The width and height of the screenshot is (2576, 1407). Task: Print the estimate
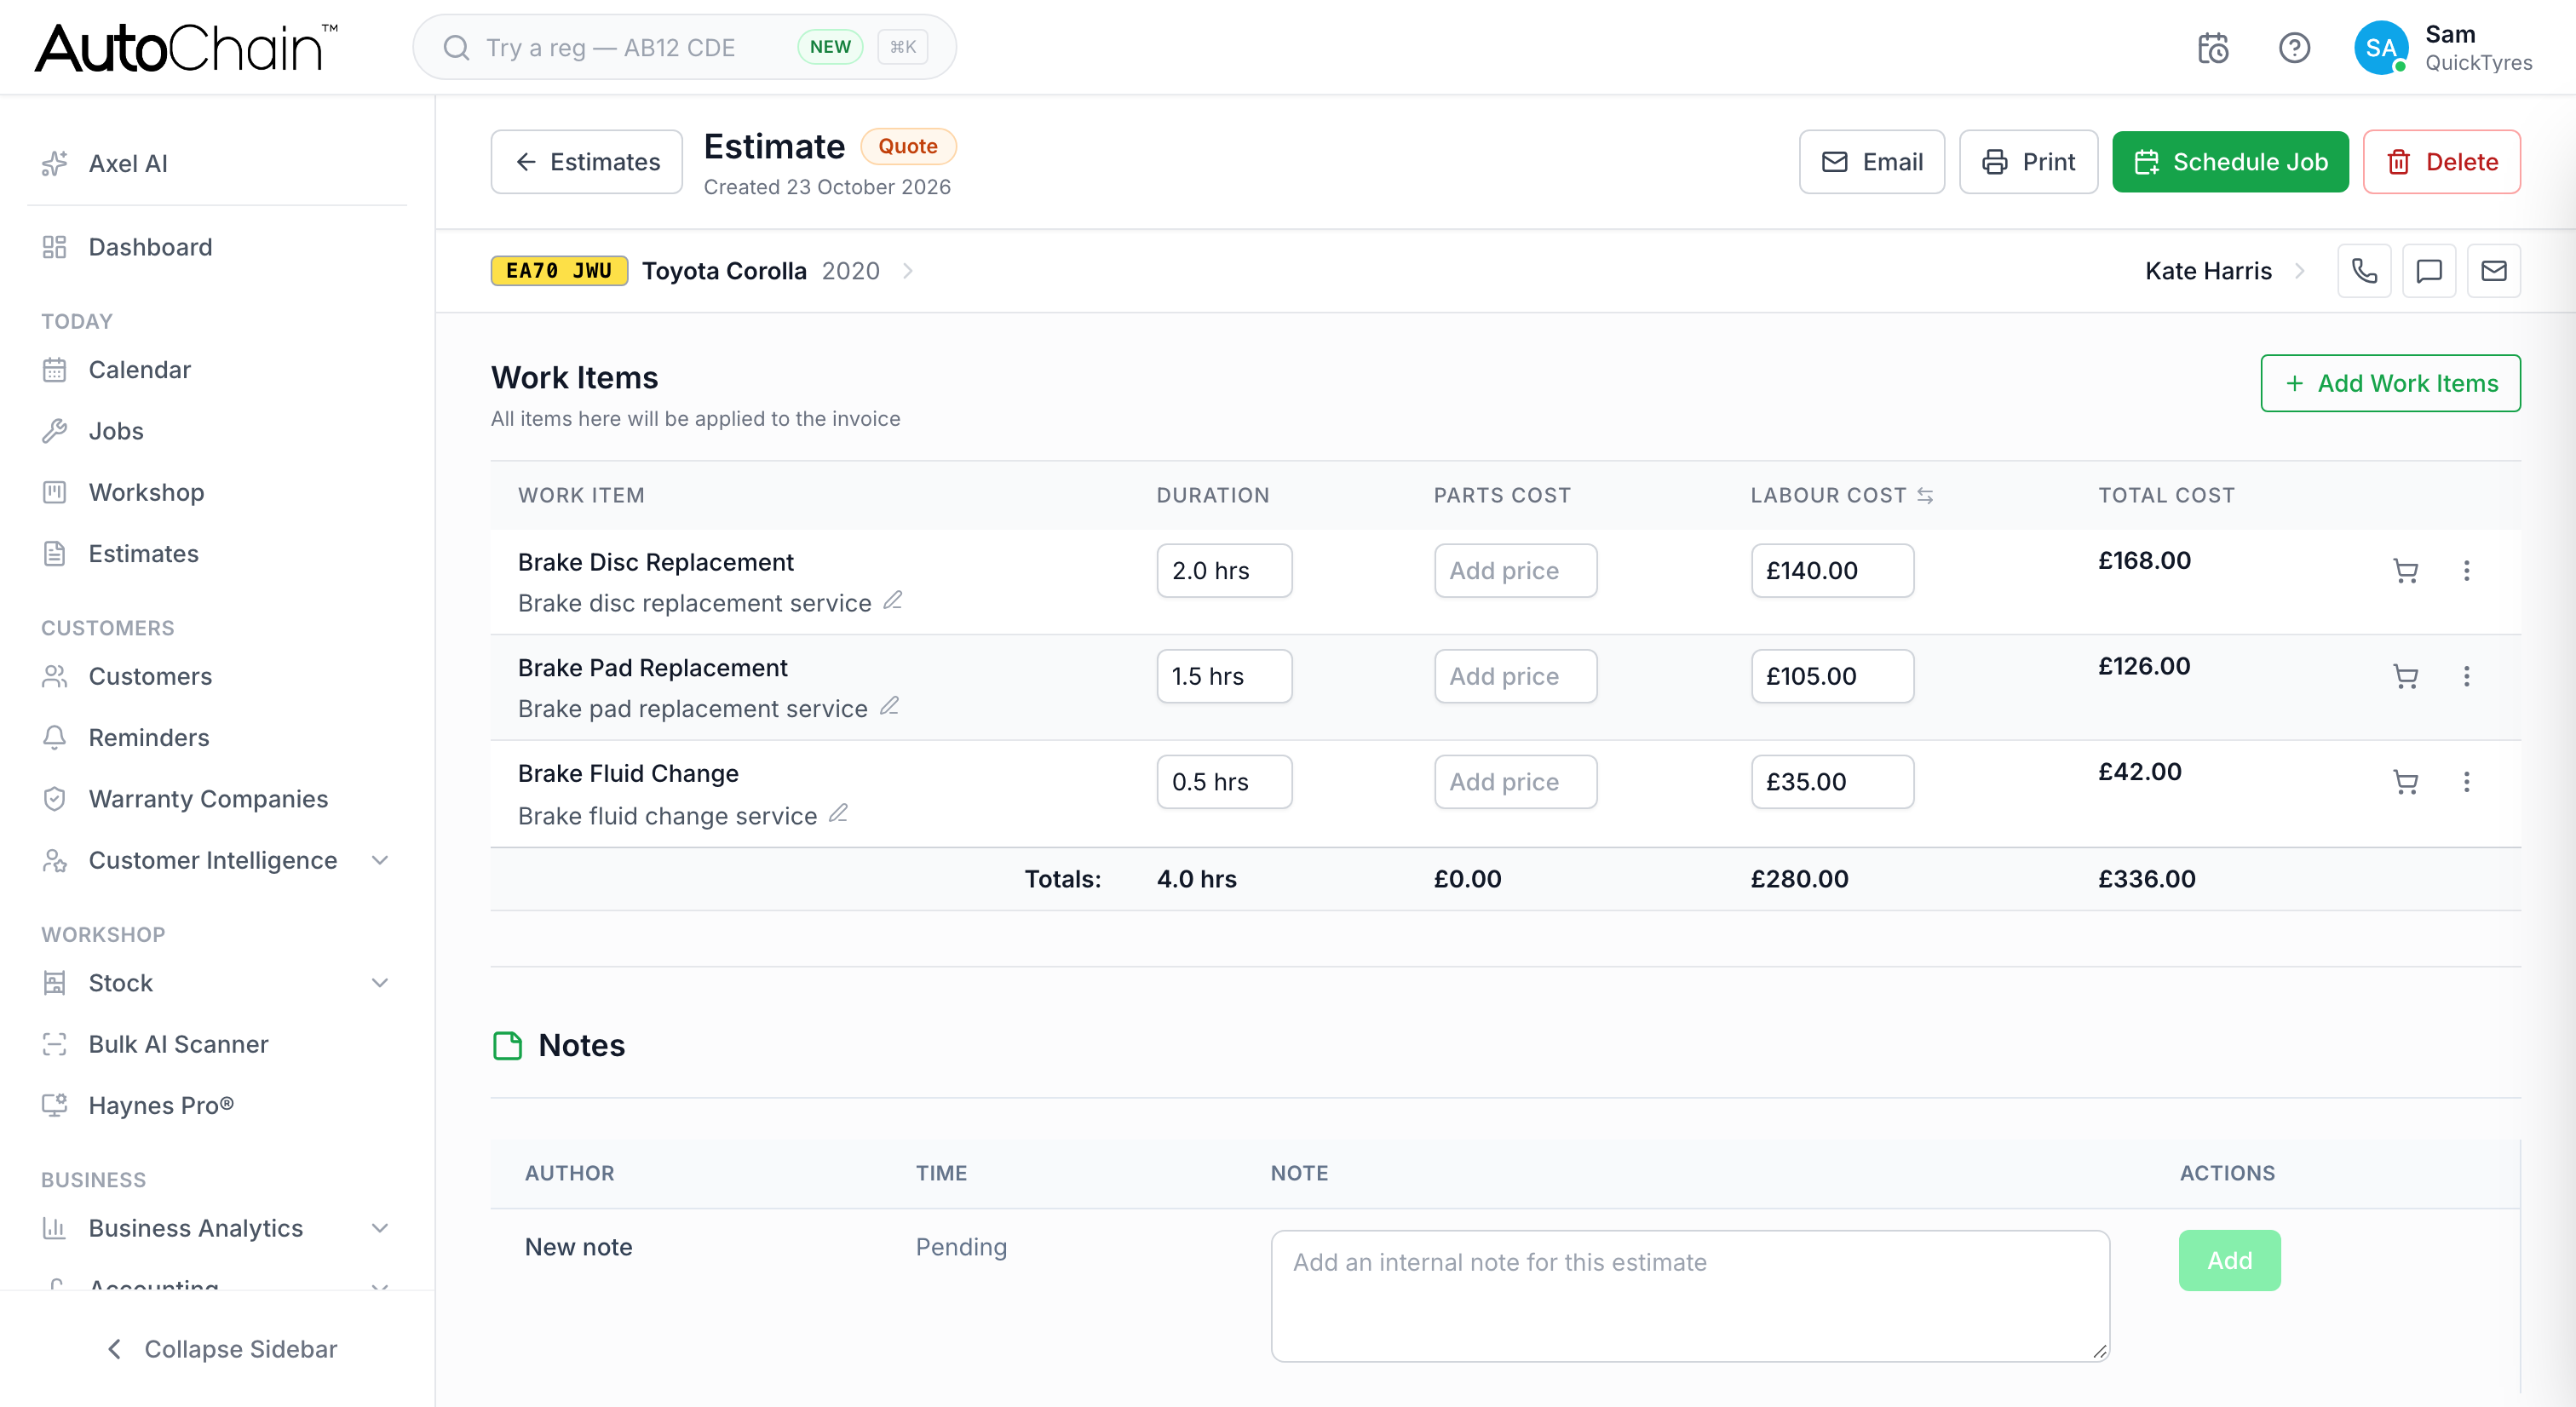pos(2028,162)
